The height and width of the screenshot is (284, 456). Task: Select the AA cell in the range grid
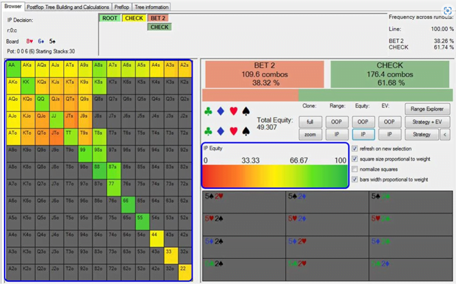tap(13, 66)
